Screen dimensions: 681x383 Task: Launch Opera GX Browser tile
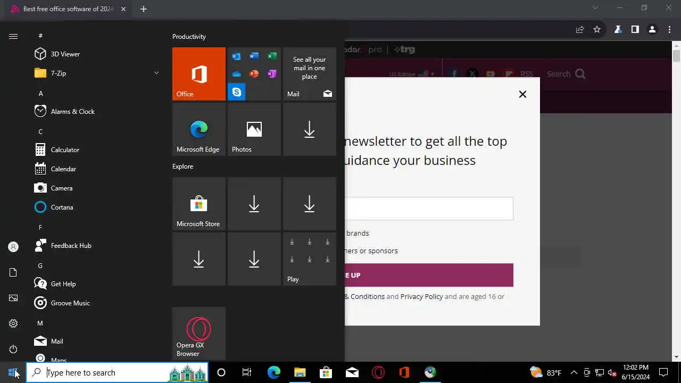coord(199,334)
